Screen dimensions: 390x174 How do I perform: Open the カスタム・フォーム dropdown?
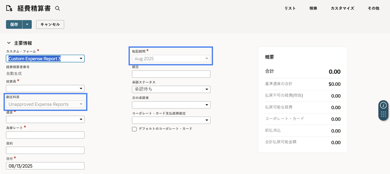point(45,58)
